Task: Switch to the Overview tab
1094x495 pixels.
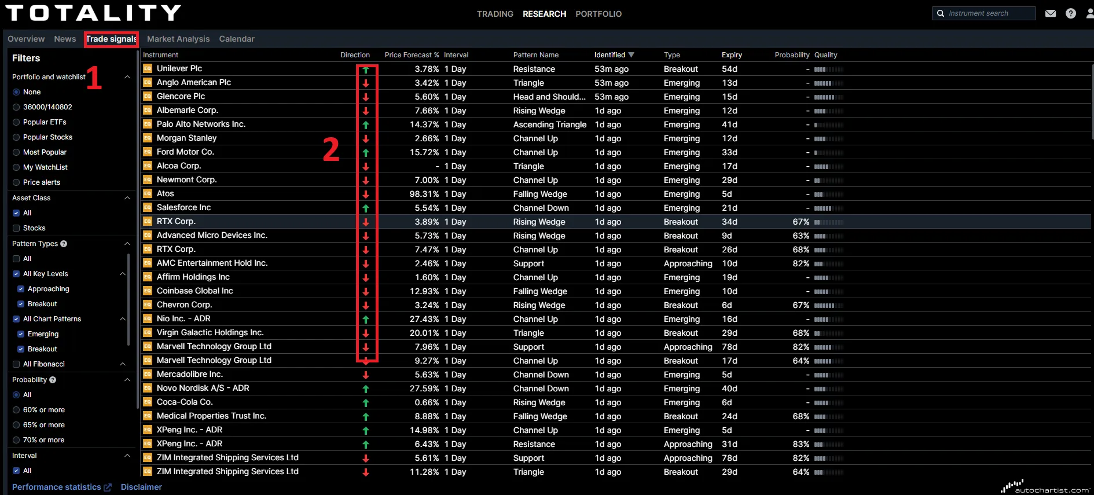Action: click(x=26, y=39)
